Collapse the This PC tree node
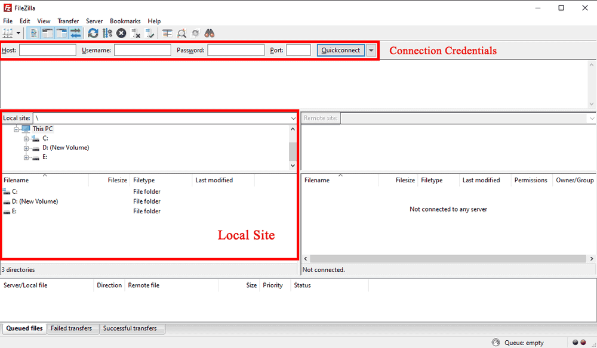This screenshot has width=597, height=348. tap(16, 129)
